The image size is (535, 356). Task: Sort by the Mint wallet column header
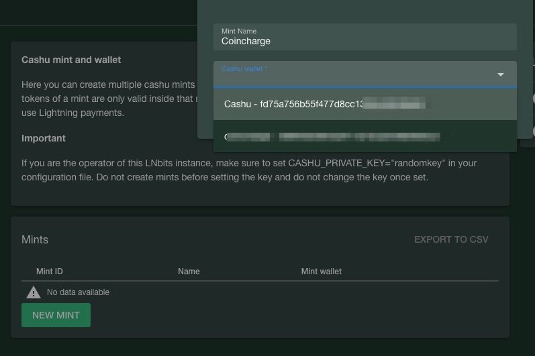[321, 272]
